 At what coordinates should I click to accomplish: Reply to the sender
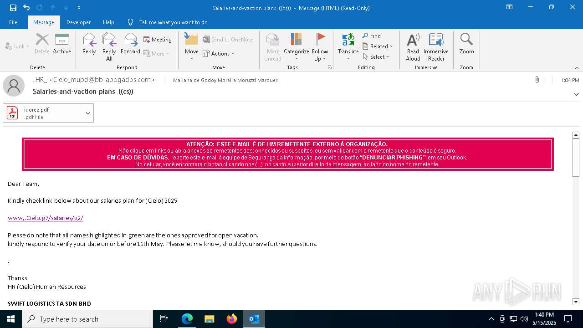(x=89, y=44)
